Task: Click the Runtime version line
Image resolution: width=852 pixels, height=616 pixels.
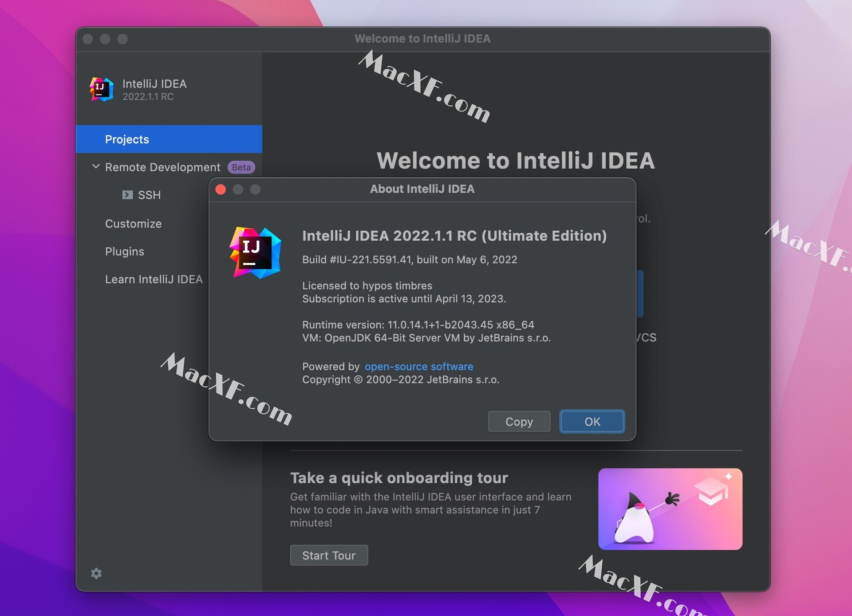Action: click(x=418, y=325)
